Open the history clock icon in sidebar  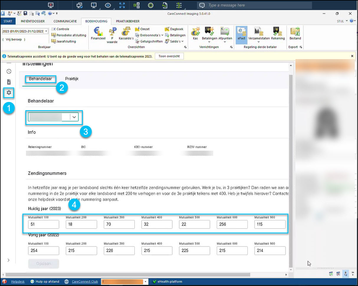tap(9, 71)
